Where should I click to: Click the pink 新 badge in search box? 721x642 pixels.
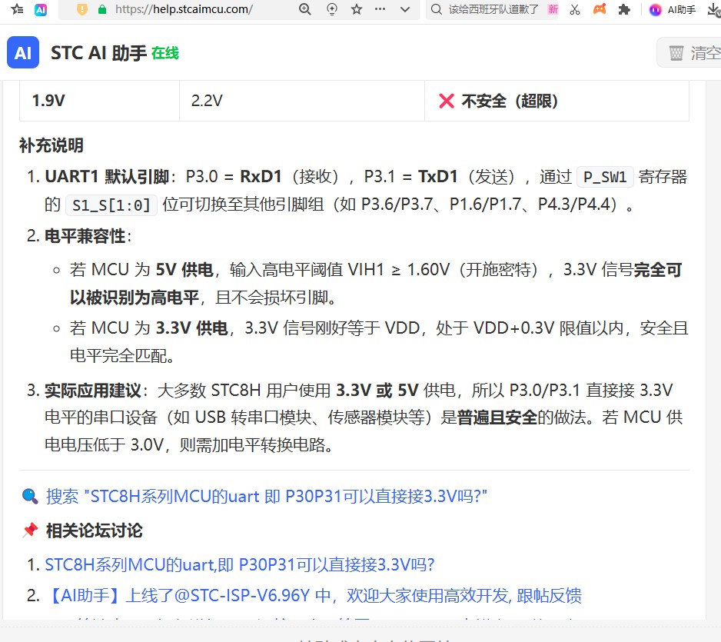tap(553, 9)
